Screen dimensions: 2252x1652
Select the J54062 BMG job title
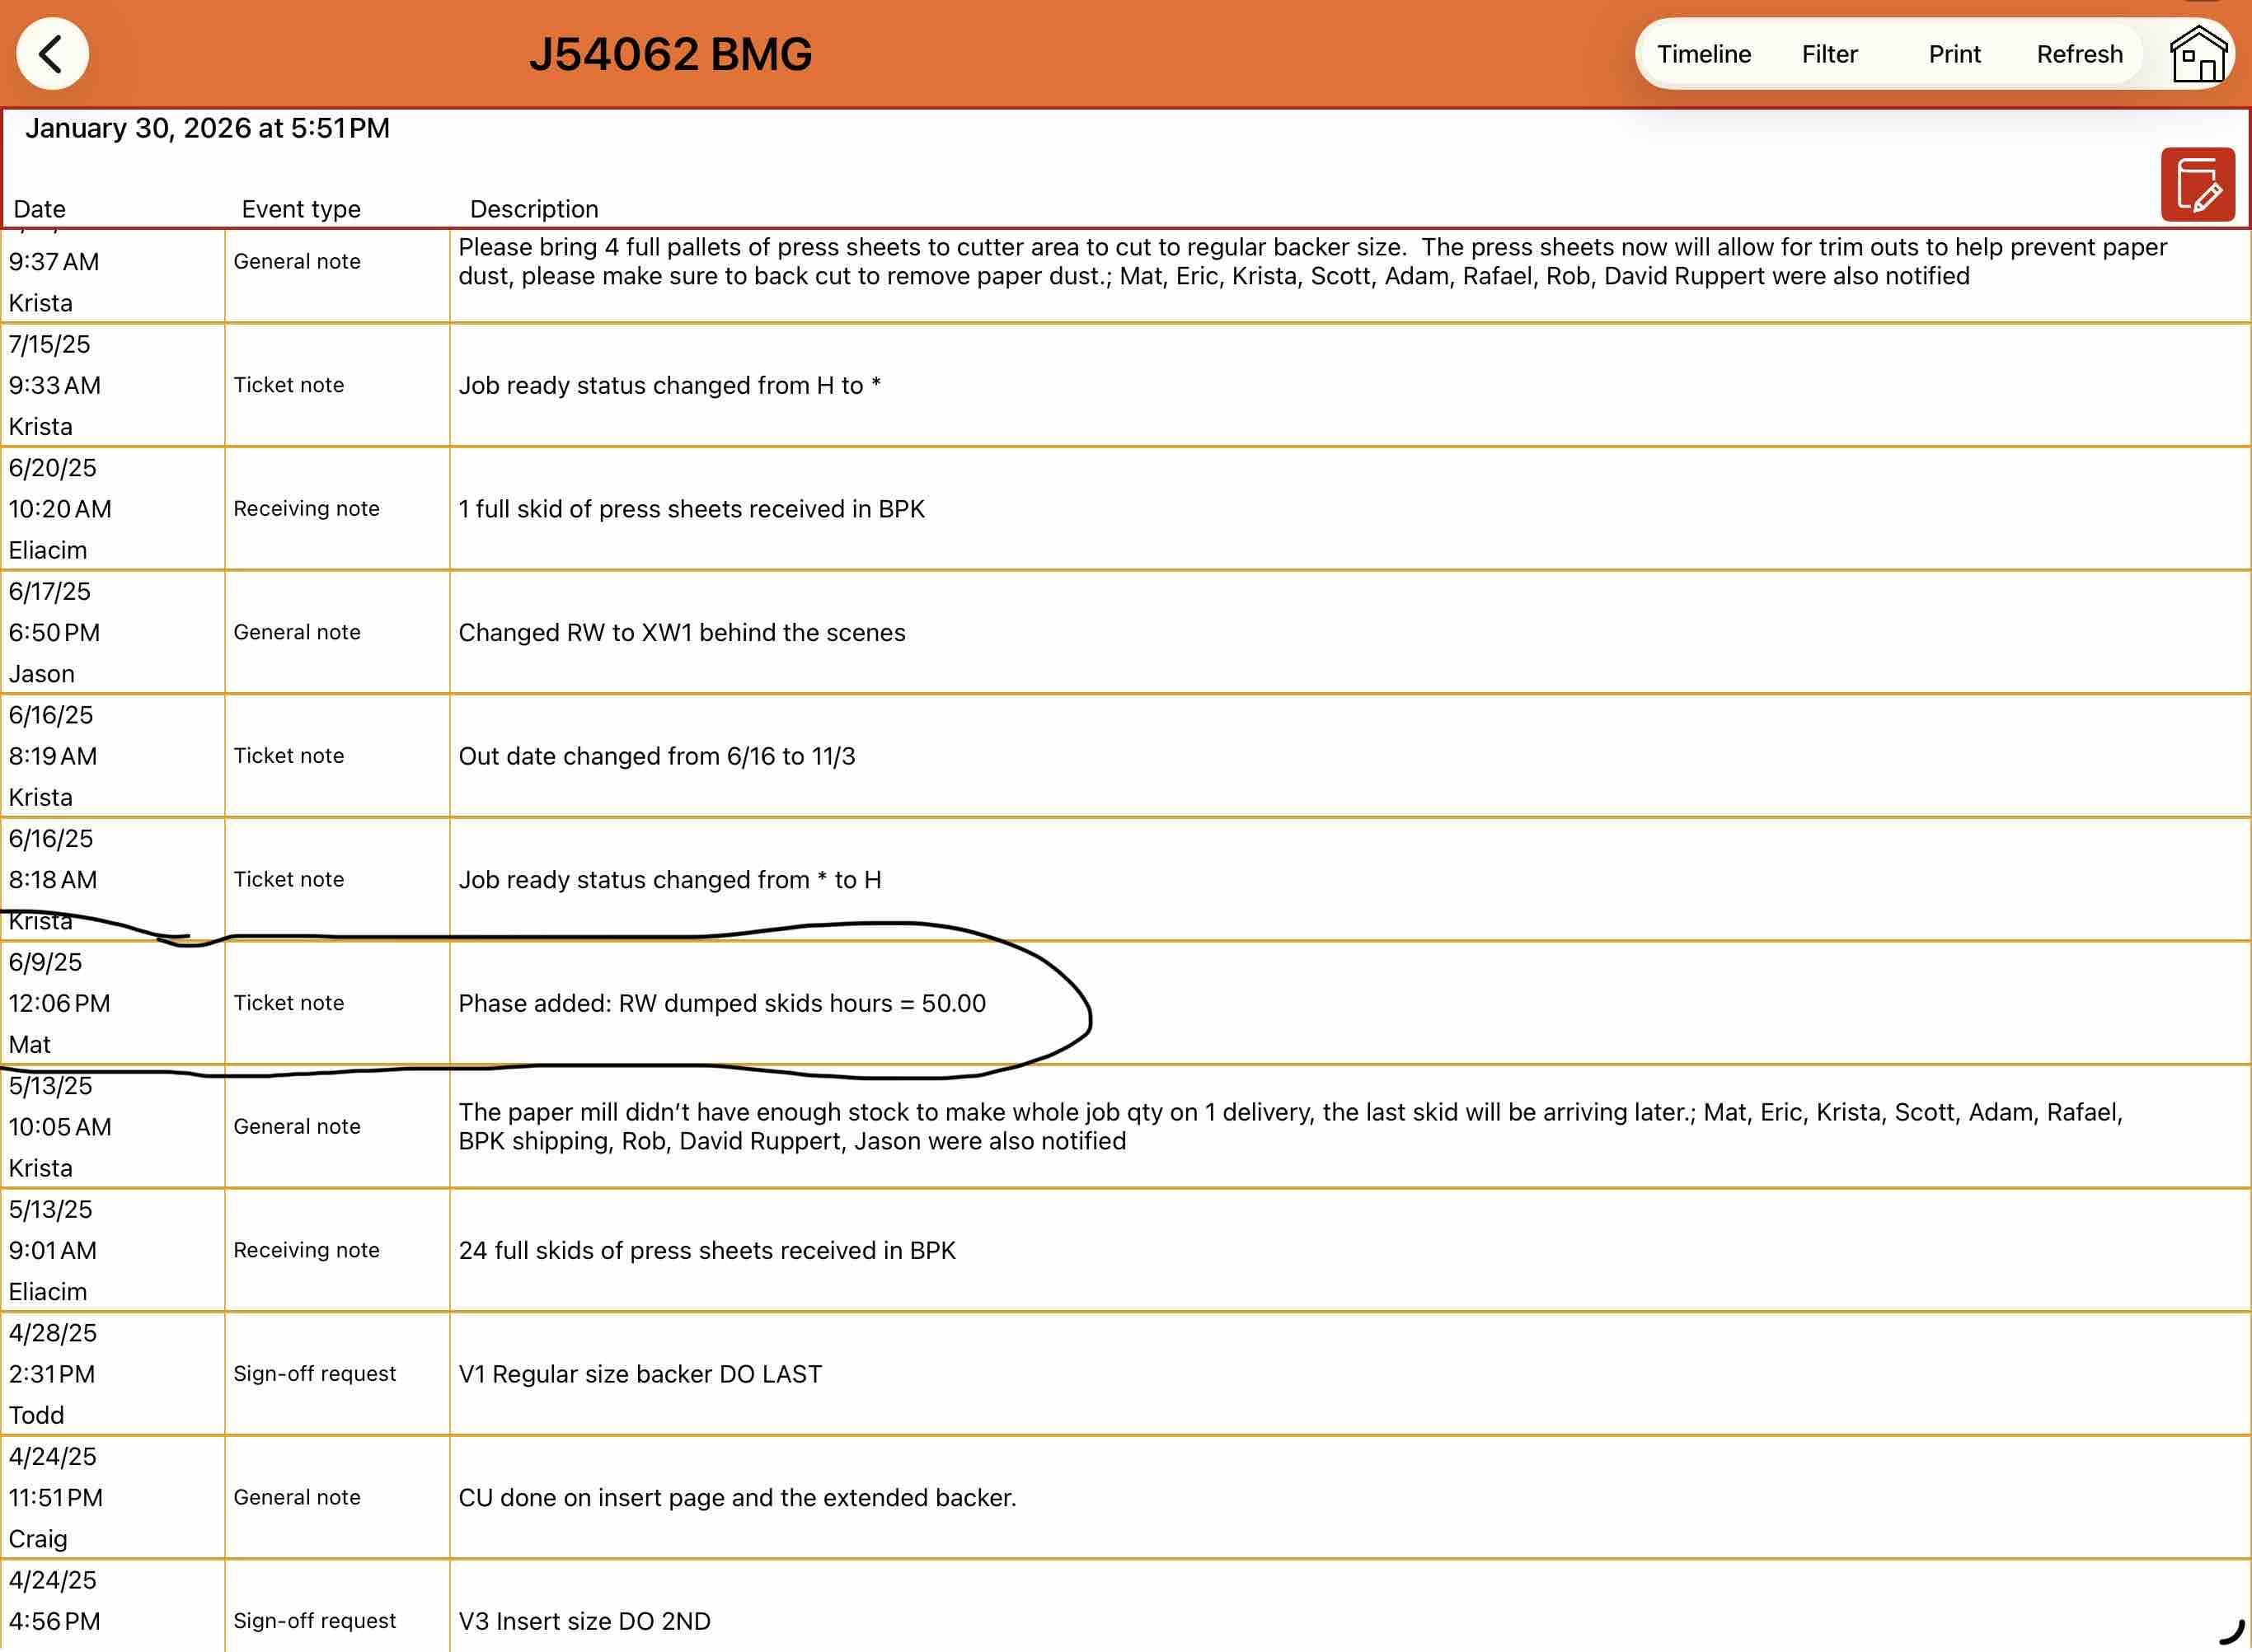click(670, 54)
